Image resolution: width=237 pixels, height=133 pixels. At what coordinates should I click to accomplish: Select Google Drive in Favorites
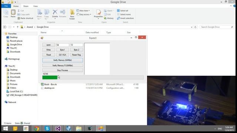pos(16,44)
